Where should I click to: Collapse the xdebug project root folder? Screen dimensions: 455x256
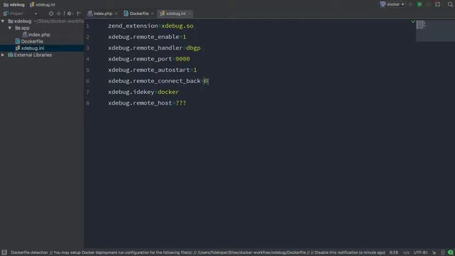[3, 21]
